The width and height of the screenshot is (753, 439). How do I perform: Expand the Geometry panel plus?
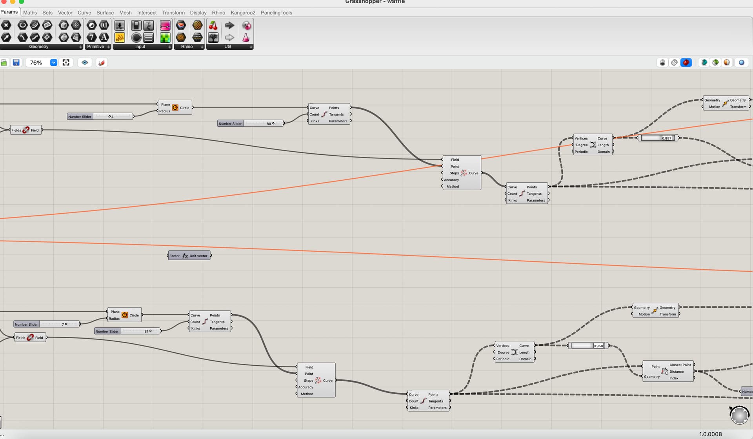80,47
